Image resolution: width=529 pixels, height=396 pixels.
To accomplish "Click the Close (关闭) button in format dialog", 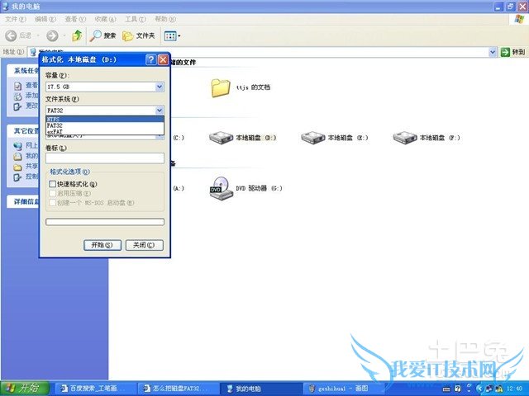I will [x=145, y=245].
